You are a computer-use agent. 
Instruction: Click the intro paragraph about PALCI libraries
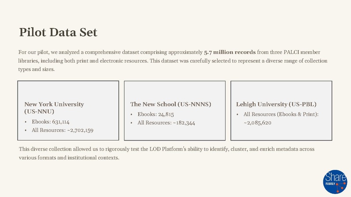coord(172,61)
